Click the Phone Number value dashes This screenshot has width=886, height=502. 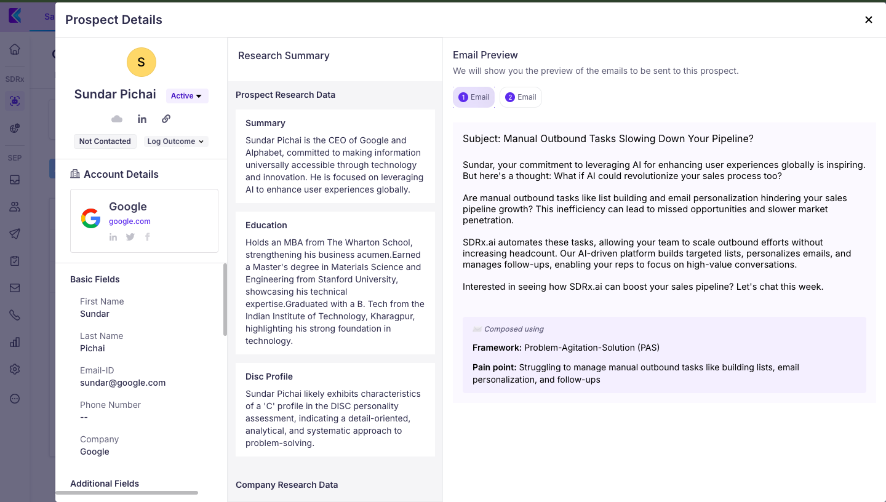pyautogui.click(x=84, y=417)
